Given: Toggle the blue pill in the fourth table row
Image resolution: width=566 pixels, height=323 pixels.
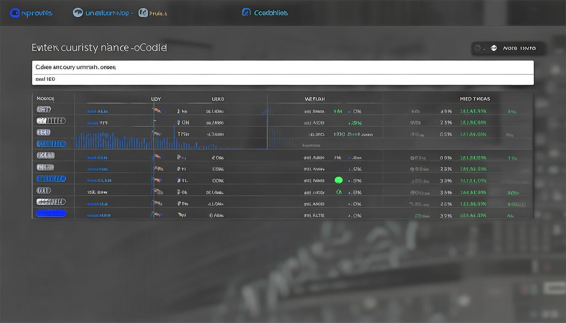Looking at the screenshot, I should point(51,144).
